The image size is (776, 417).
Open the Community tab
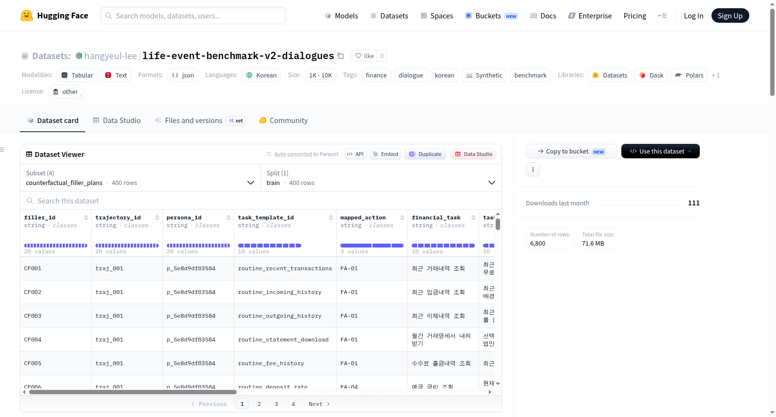(283, 121)
